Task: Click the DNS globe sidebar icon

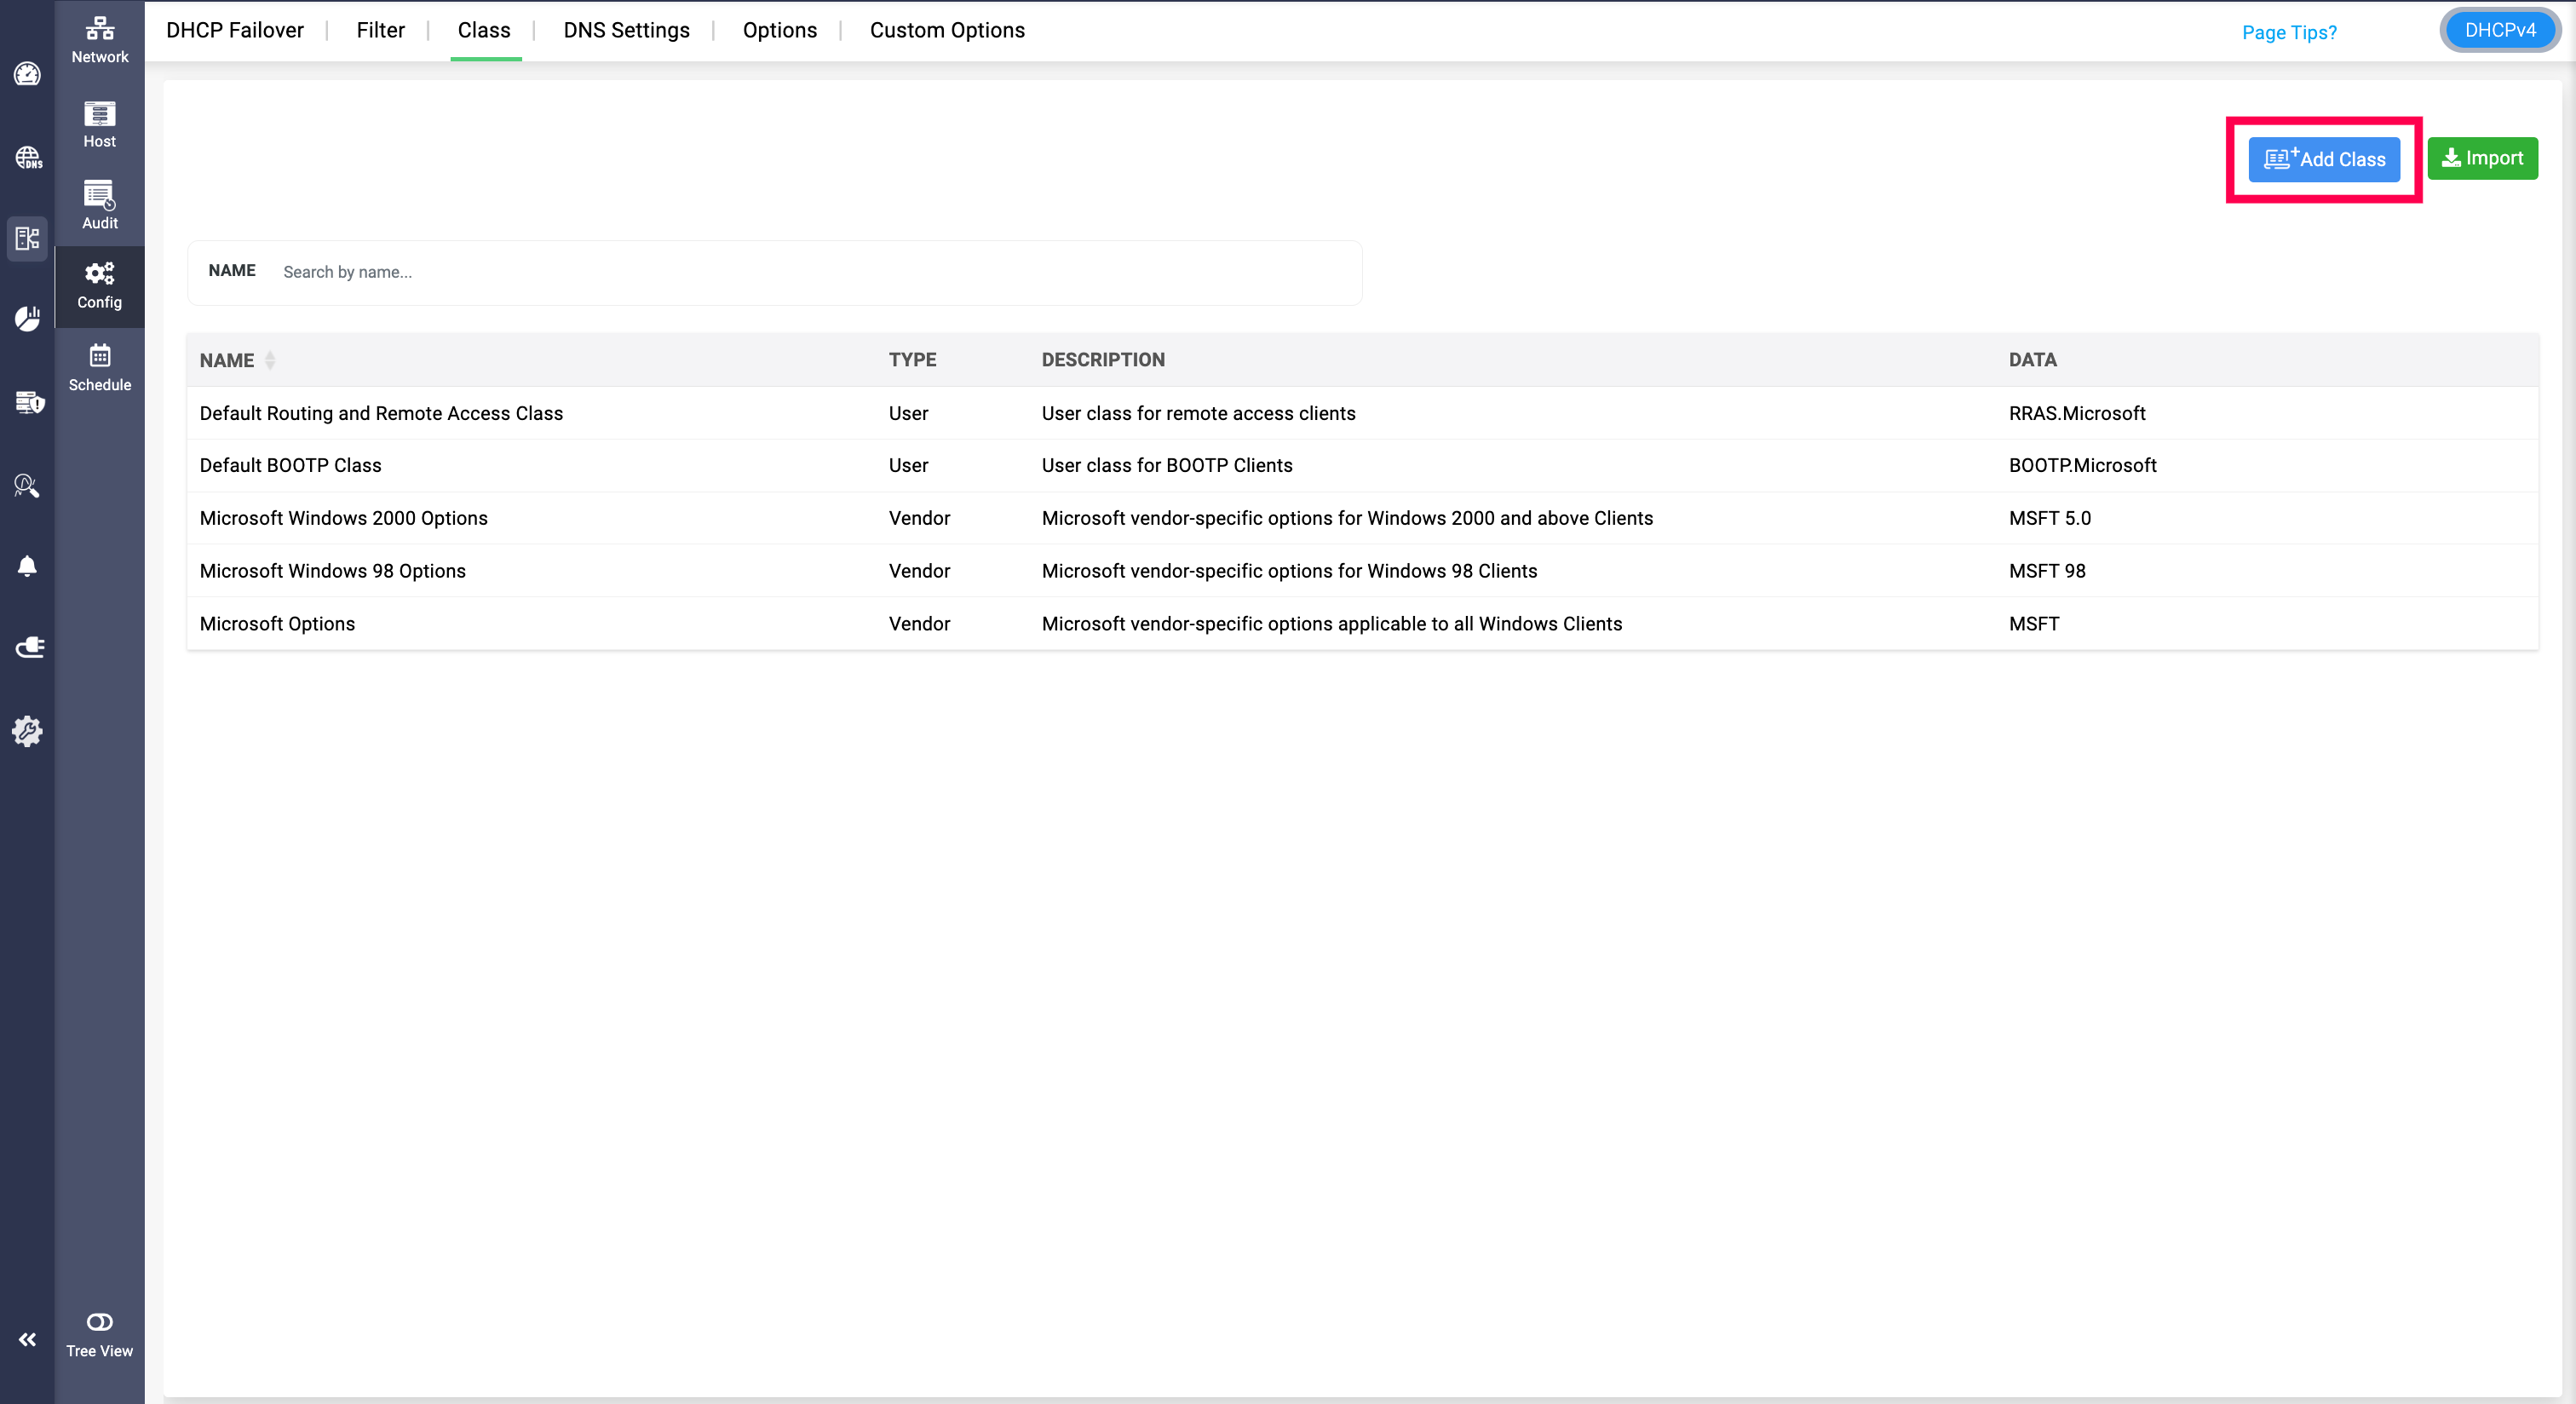Action: pyautogui.click(x=27, y=157)
